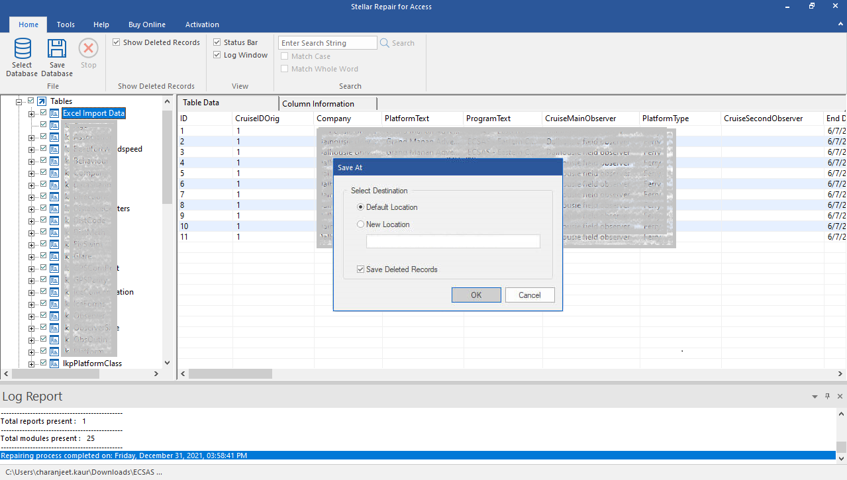Click the tree panel scroll-left arrow
Viewport: 847px width, 480px height.
click(5, 374)
